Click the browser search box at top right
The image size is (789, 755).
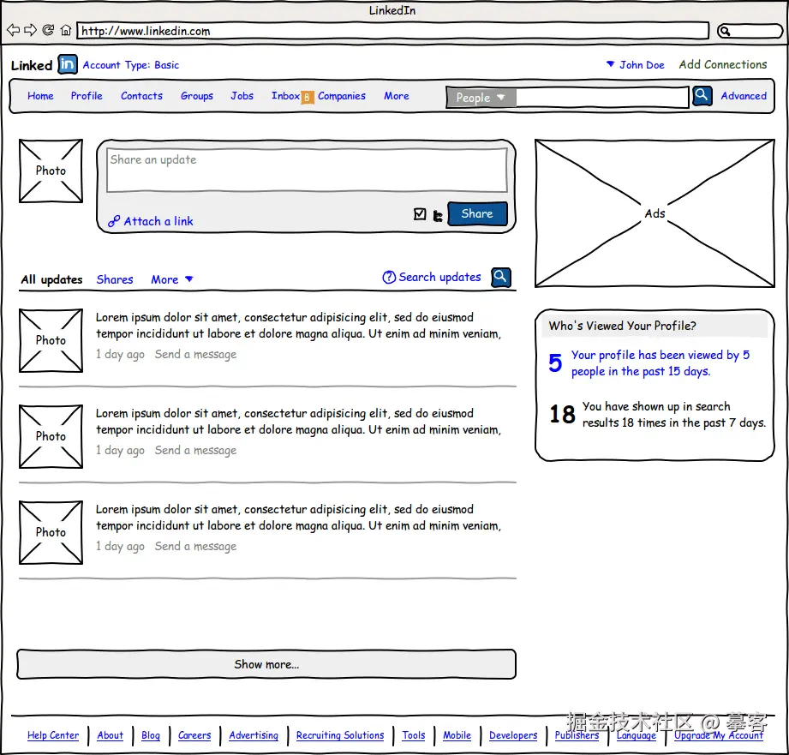pos(750,31)
